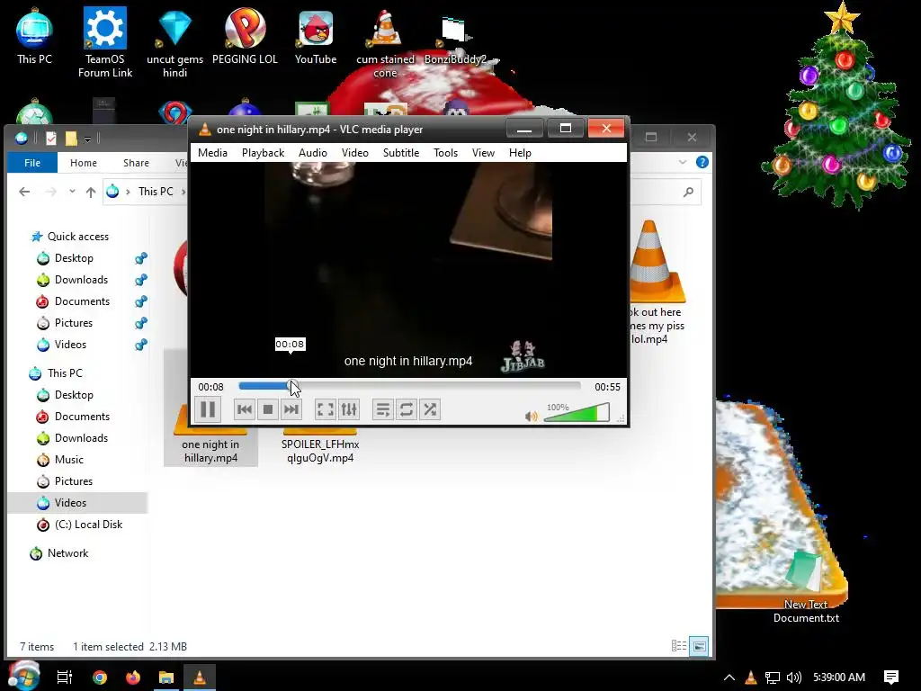
Task: Open the network tray icon
Action: [773, 677]
